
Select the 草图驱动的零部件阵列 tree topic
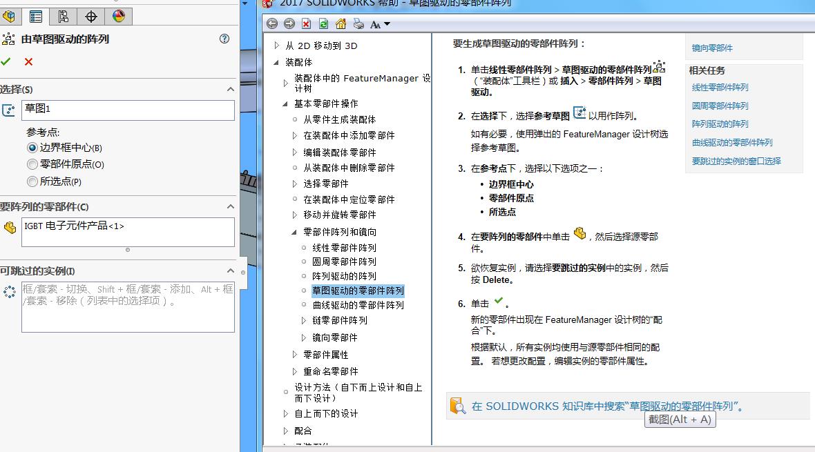click(x=358, y=291)
